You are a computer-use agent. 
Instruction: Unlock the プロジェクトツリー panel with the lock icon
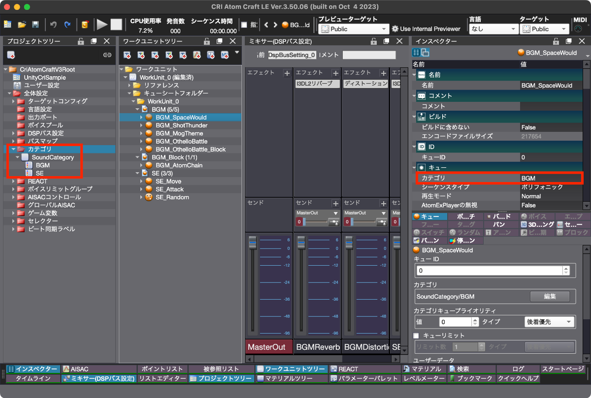click(x=80, y=41)
